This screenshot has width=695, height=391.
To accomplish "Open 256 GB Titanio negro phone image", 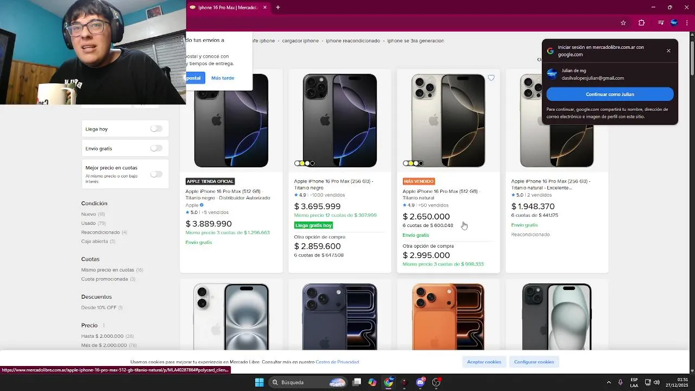I will (x=340, y=121).
